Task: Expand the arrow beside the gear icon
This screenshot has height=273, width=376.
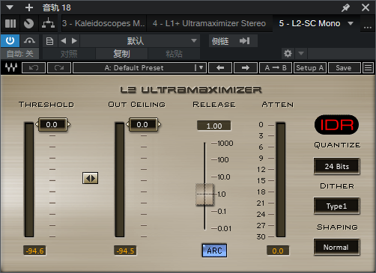Action: tap(301, 53)
